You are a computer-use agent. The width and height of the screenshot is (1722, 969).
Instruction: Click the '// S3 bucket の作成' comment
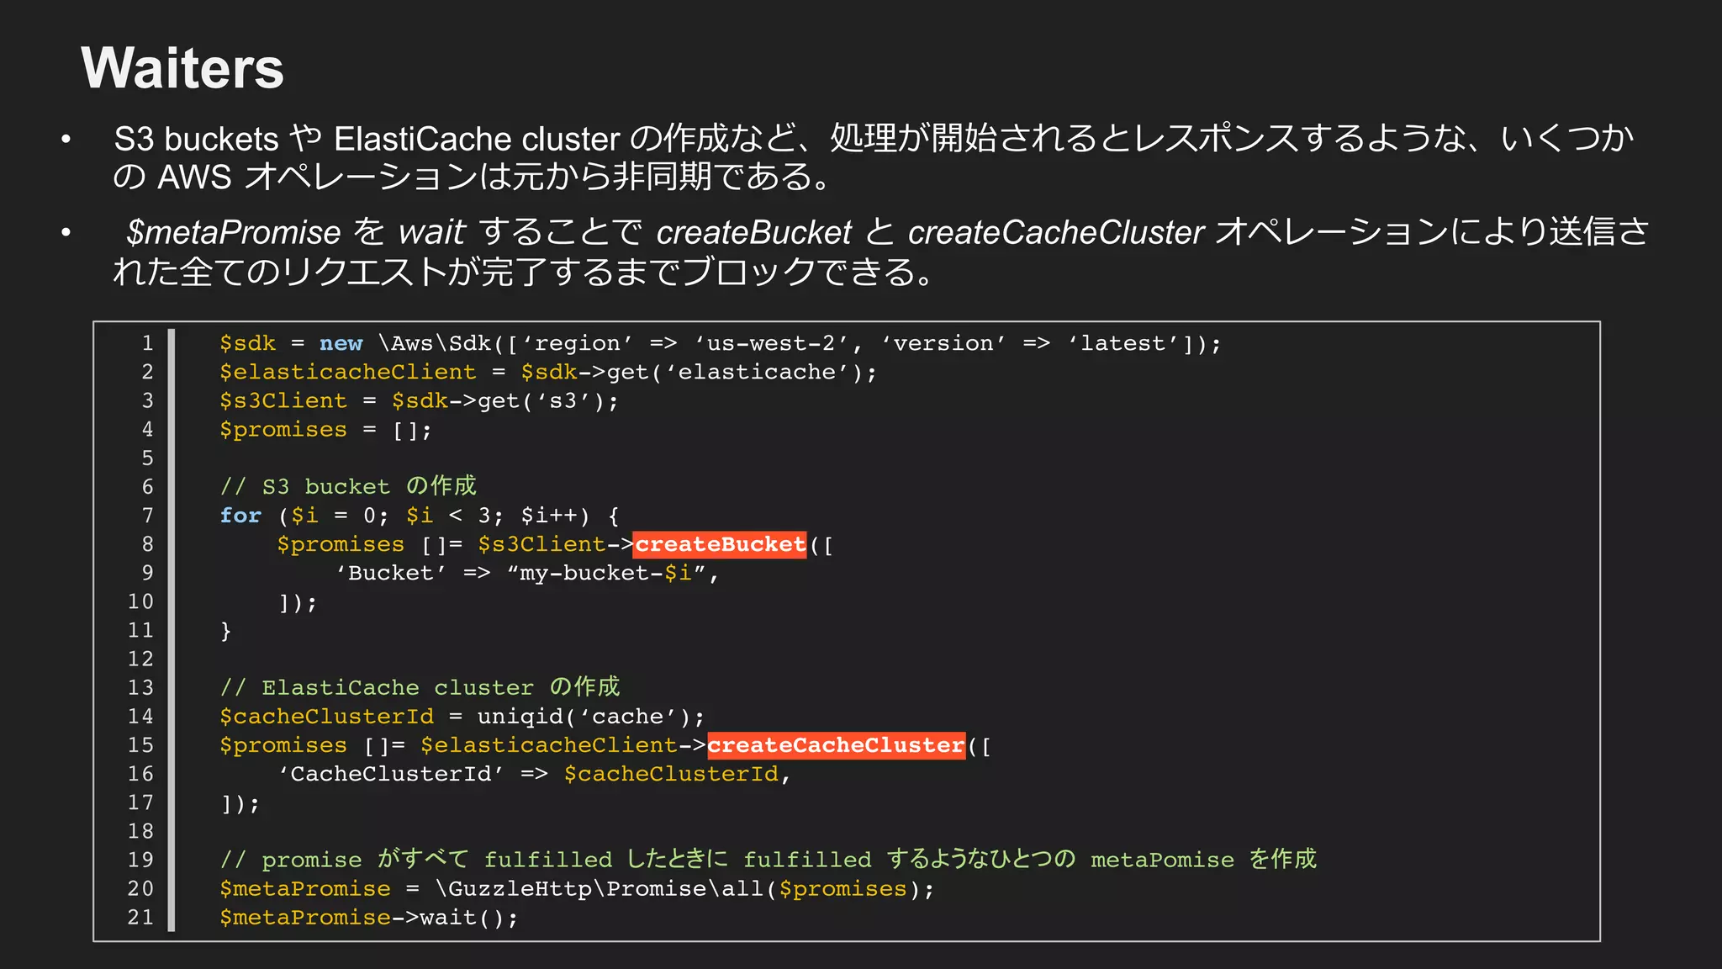(347, 486)
